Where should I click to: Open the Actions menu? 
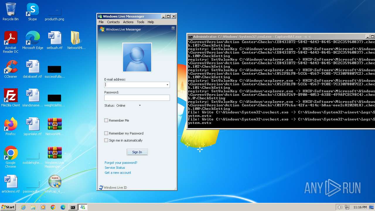pyautogui.click(x=128, y=22)
